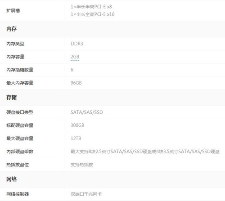Click the 扩展槽 row label
The width and height of the screenshot is (225, 201).
point(13,11)
